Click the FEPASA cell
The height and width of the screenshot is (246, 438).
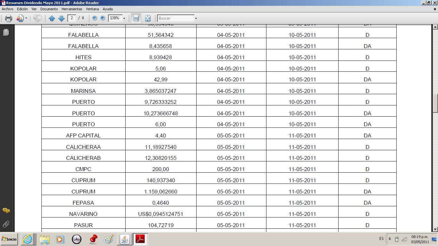pyautogui.click(x=83, y=203)
